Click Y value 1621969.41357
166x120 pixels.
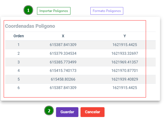click(125, 62)
